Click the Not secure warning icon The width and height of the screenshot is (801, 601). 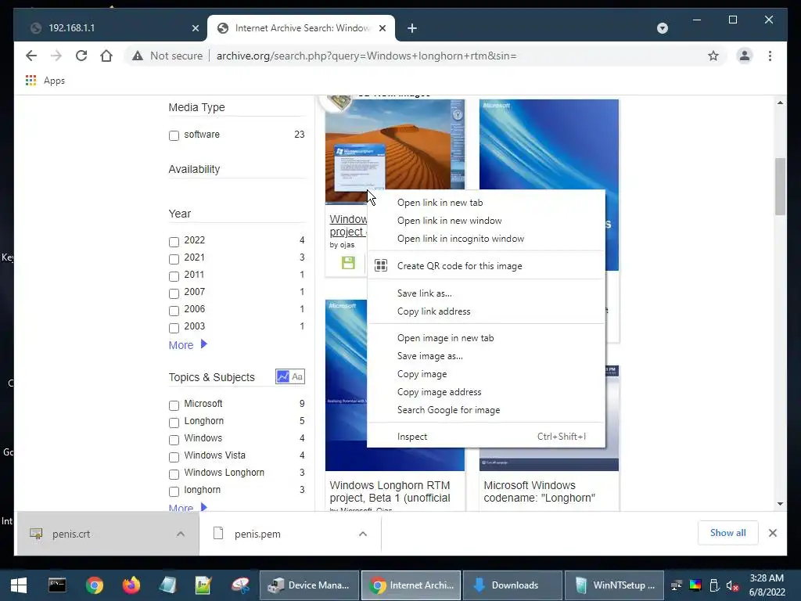[138, 56]
